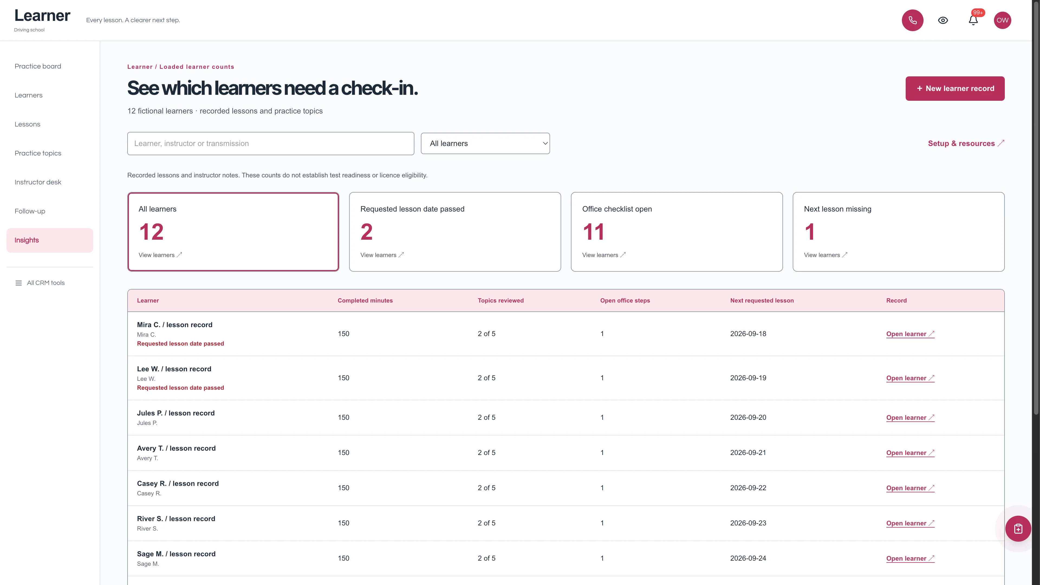Click Requested lesson date passed under Lee W.
The height and width of the screenshot is (585, 1040).
pyautogui.click(x=180, y=388)
